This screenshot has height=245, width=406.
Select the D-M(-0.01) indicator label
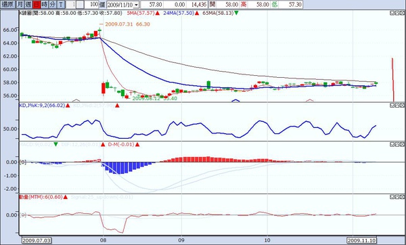[x=121, y=145]
